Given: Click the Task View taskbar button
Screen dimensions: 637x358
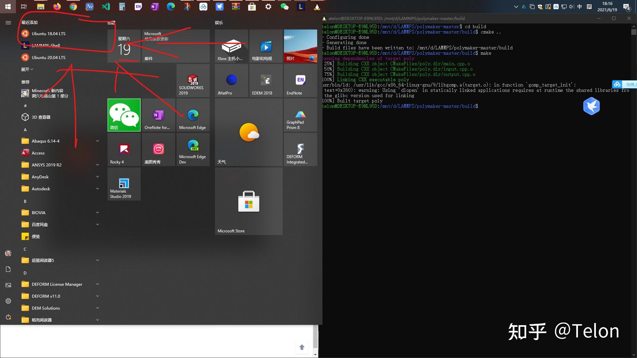Looking at the screenshot, I should (x=24, y=6).
